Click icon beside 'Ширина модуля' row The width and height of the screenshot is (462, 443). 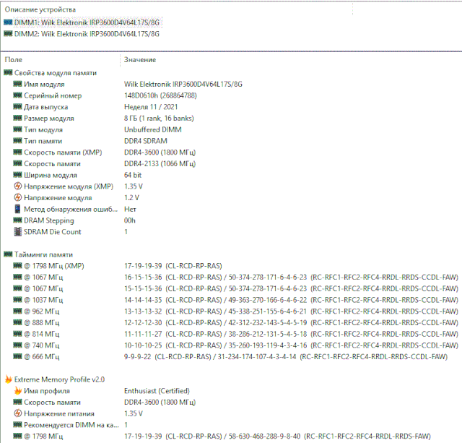coord(17,175)
